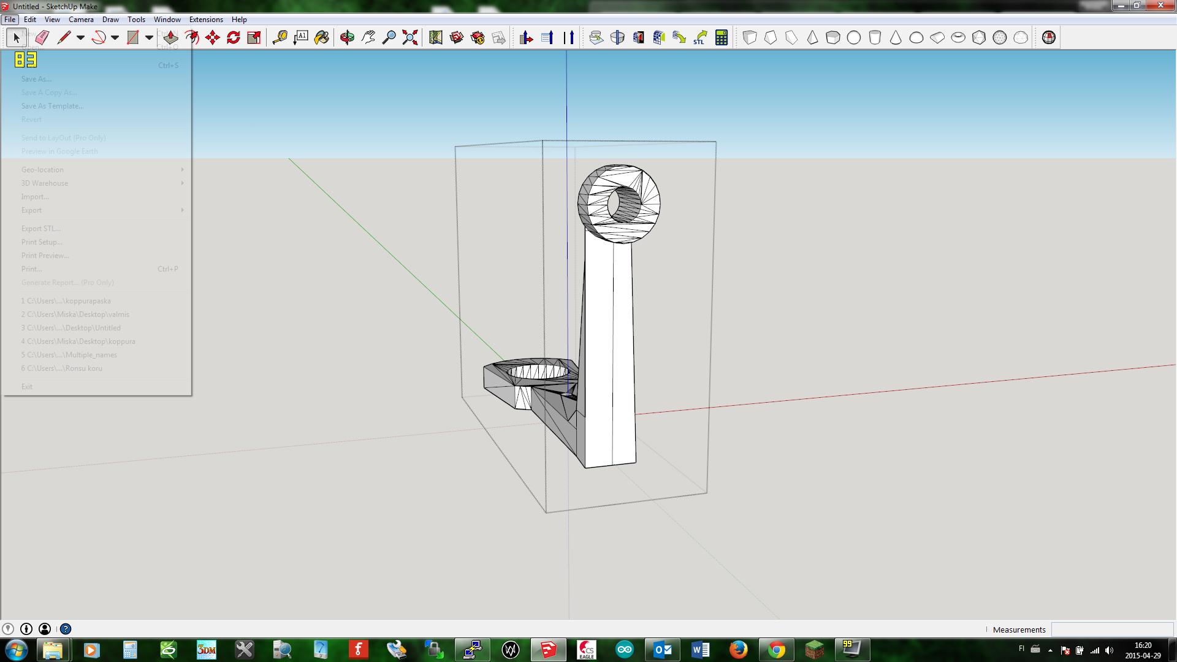
Task: Expand the 3D Warehouse submenu
Action: [97, 183]
